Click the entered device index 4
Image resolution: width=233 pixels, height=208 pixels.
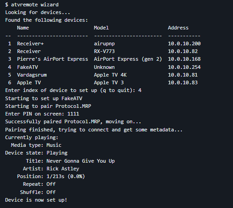click(x=140, y=90)
